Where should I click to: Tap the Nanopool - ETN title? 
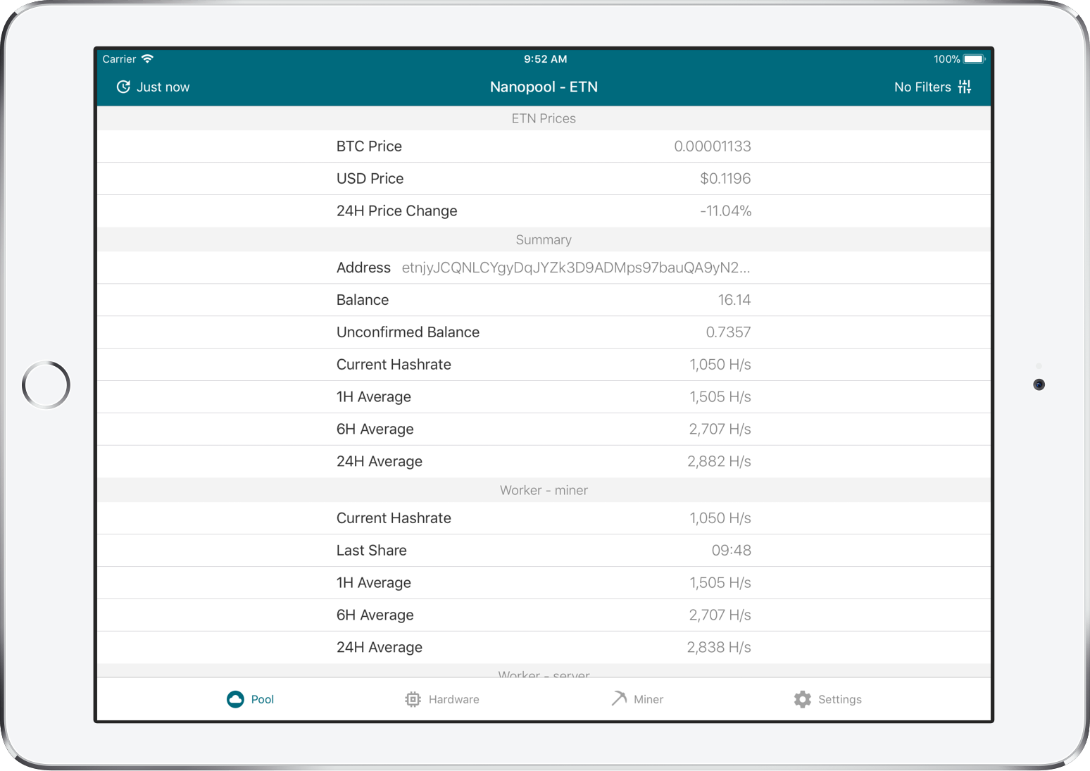(544, 87)
